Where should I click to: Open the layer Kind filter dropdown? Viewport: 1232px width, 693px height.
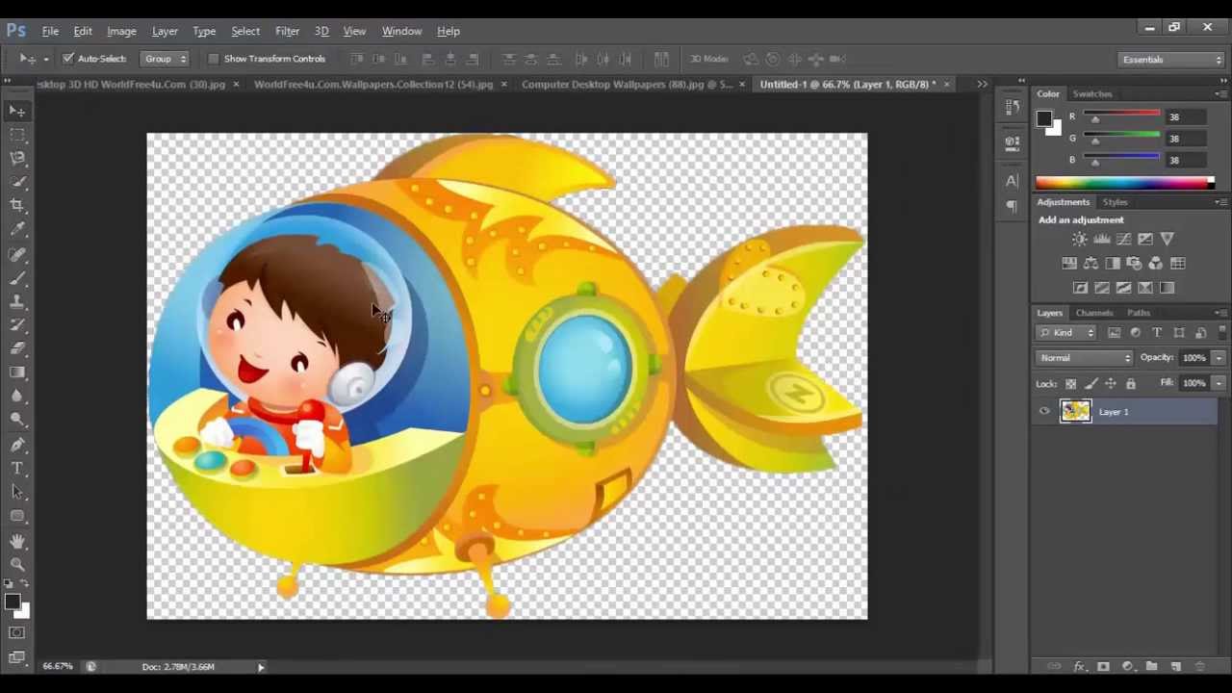click(1066, 333)
